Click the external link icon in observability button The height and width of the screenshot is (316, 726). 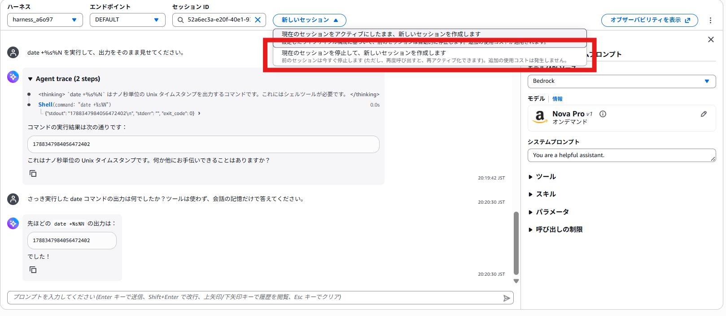(687, 20)
